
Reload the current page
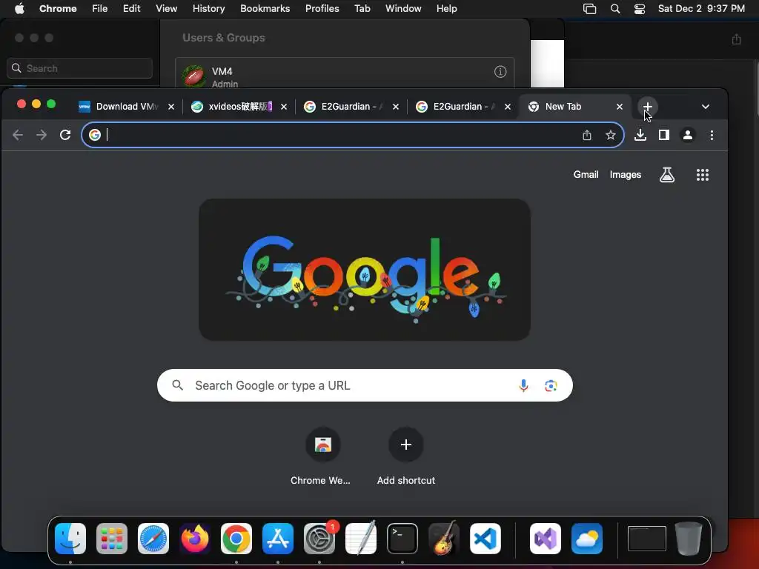(x=65, y=135)
